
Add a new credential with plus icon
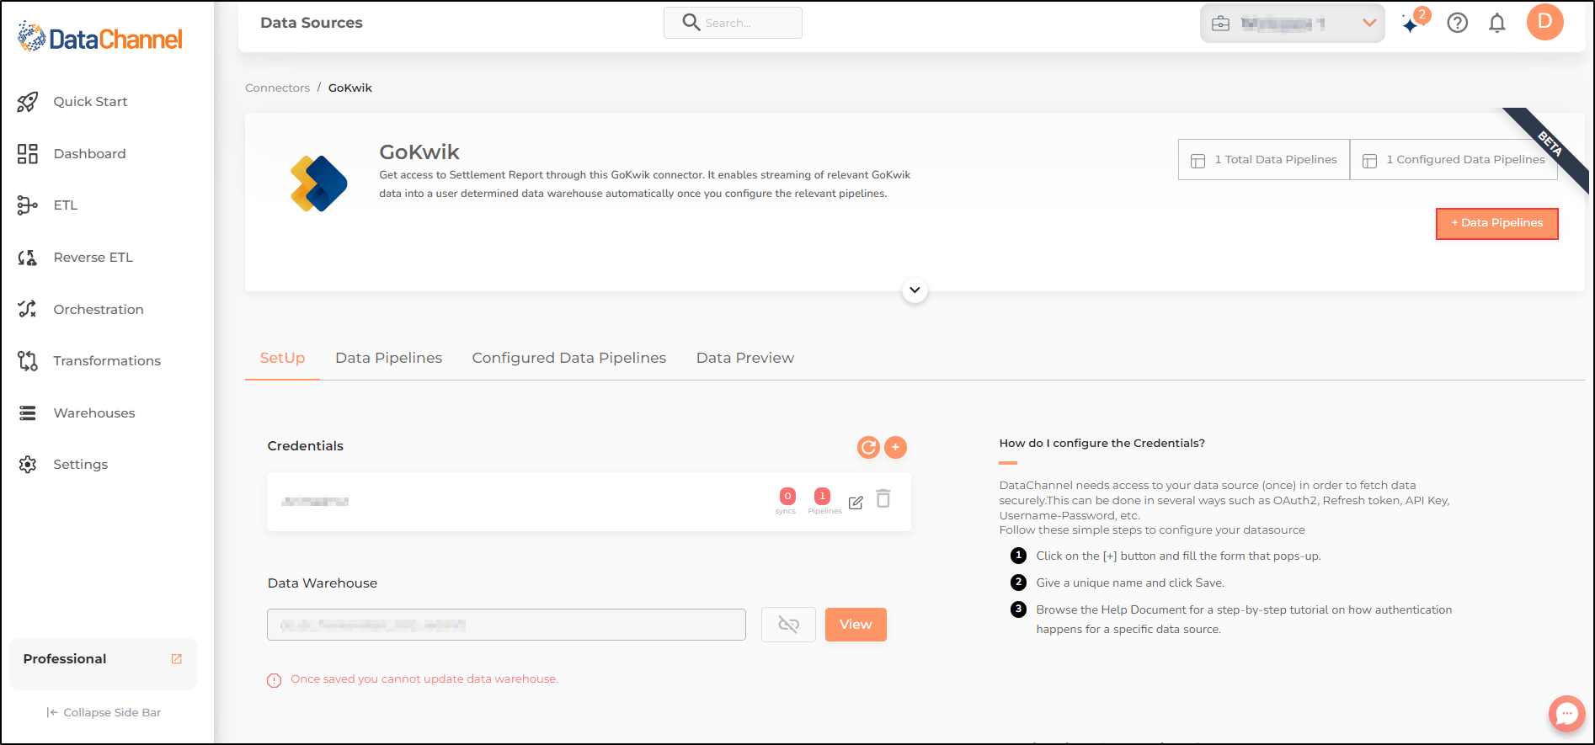(896, 447)
